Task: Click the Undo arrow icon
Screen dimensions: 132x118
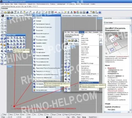Action: [27, 12]
